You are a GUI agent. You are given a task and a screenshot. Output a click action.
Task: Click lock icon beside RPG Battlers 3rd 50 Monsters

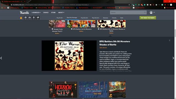(x=72, y=29)
